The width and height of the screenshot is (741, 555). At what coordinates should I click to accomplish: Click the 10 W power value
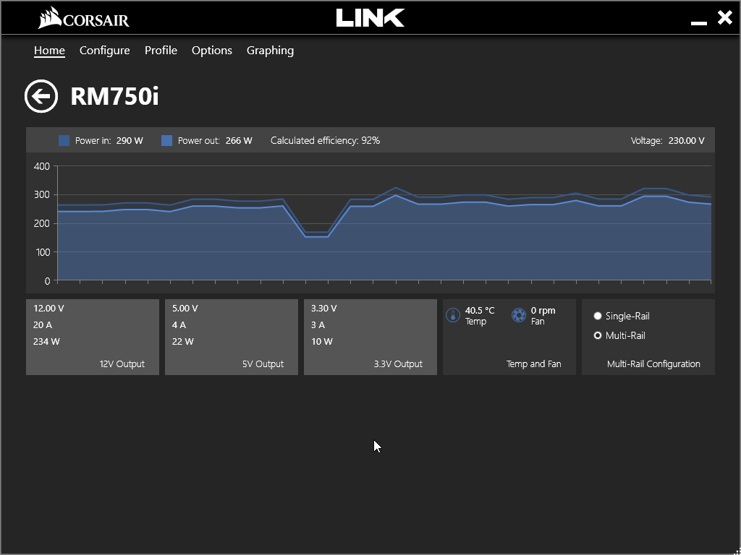pos(322,341)
